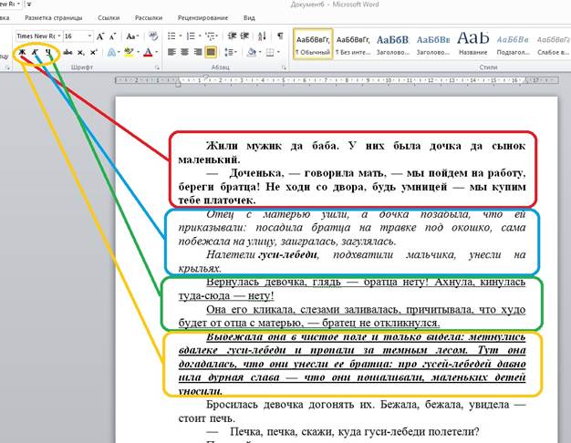Screen dimensions: 571x443
Task: Apply paragraph shading paint bucket
Action: coord(251,52)
